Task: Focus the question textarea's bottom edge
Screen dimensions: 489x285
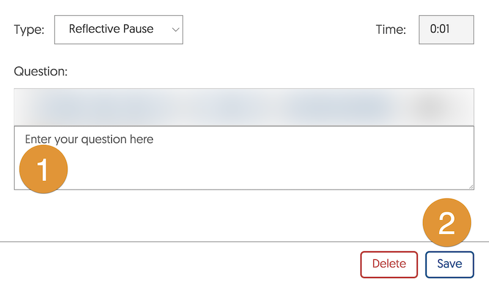Action: click(x=244, y=189)
